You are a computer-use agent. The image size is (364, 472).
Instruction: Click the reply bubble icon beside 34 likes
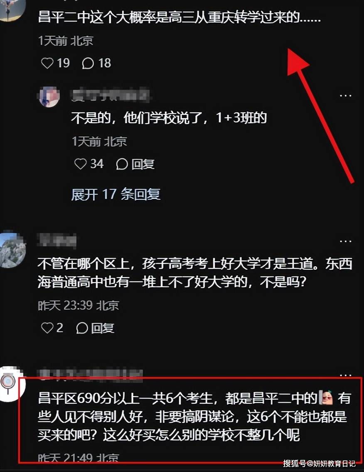click(x=122, y=164)
